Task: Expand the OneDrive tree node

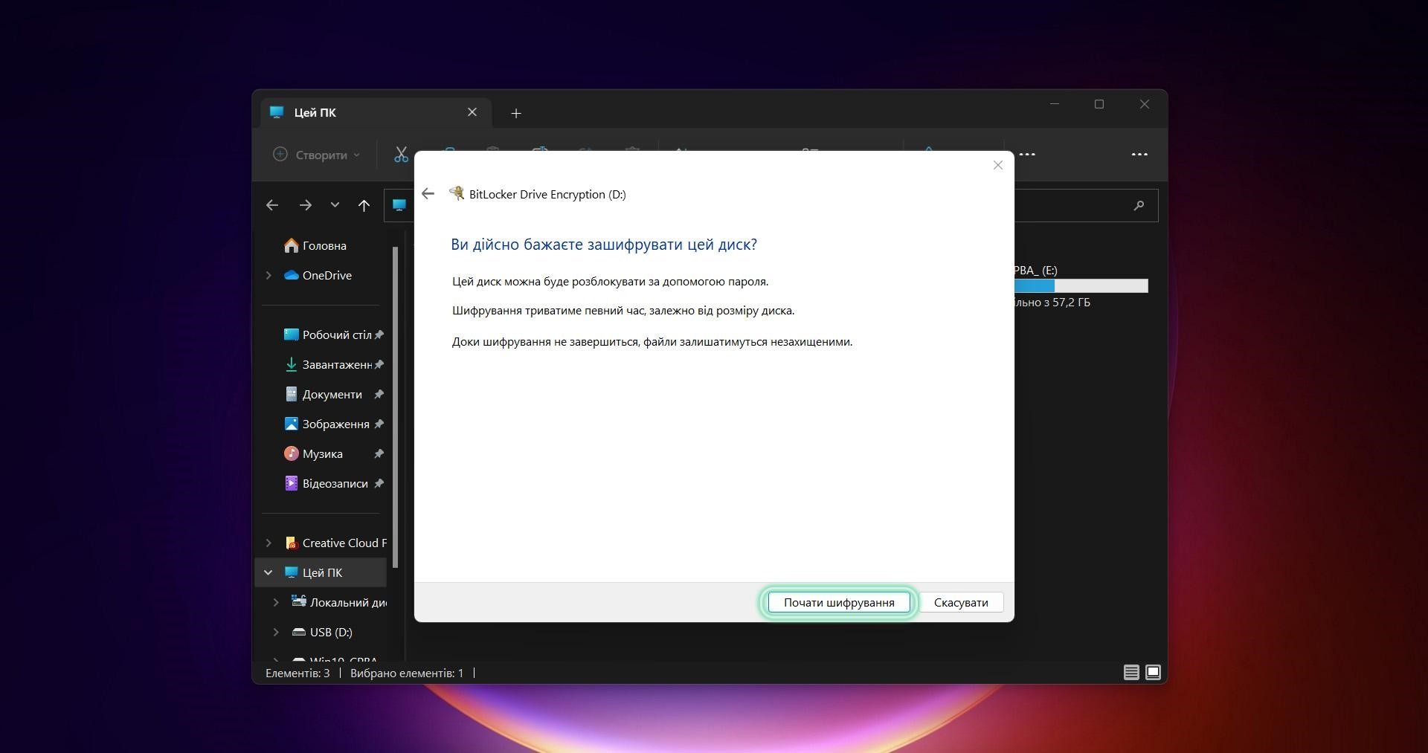Action: (268, 275)
